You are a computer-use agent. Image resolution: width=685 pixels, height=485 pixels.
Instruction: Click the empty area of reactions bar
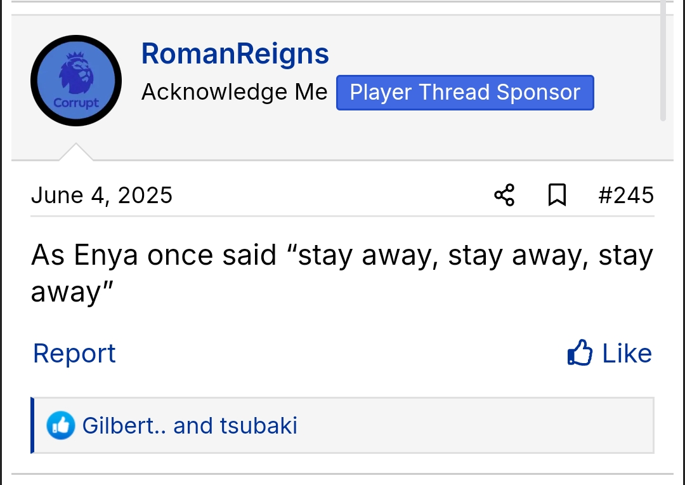point(476,425)
